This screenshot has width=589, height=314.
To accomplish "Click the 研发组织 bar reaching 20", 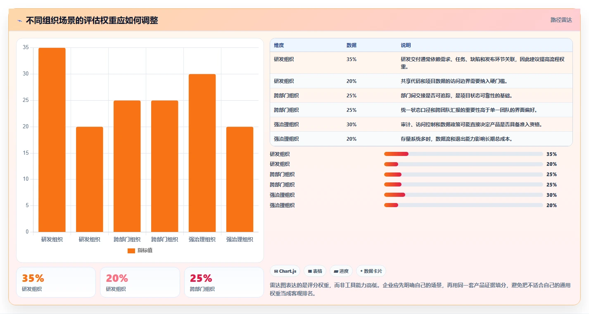I will tap(90, 179).
